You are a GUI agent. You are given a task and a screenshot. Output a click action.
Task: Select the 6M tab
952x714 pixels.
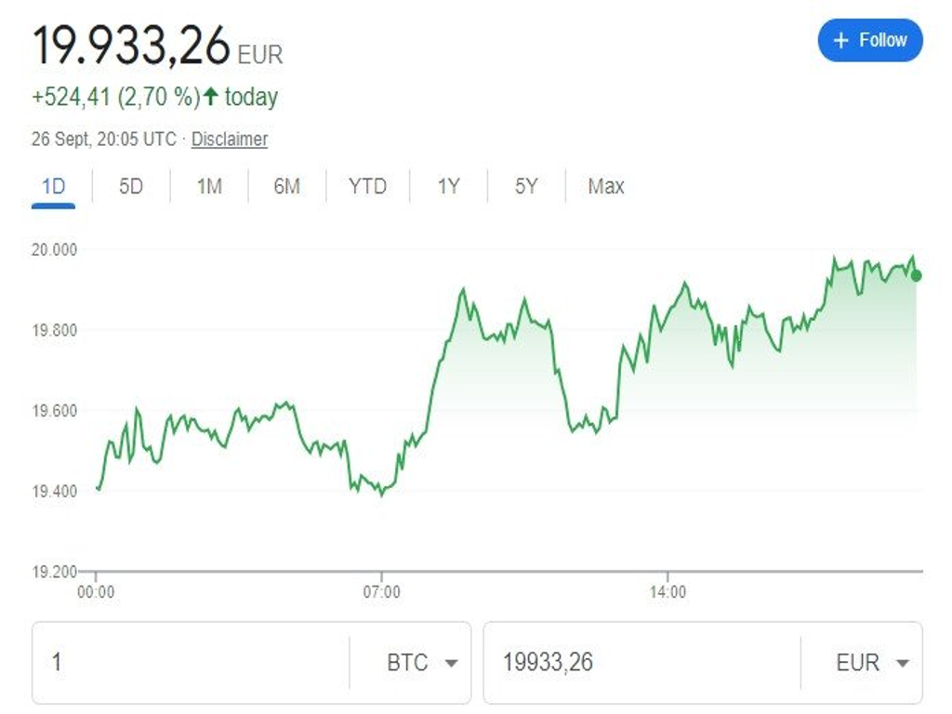click(x=286, y=187)
